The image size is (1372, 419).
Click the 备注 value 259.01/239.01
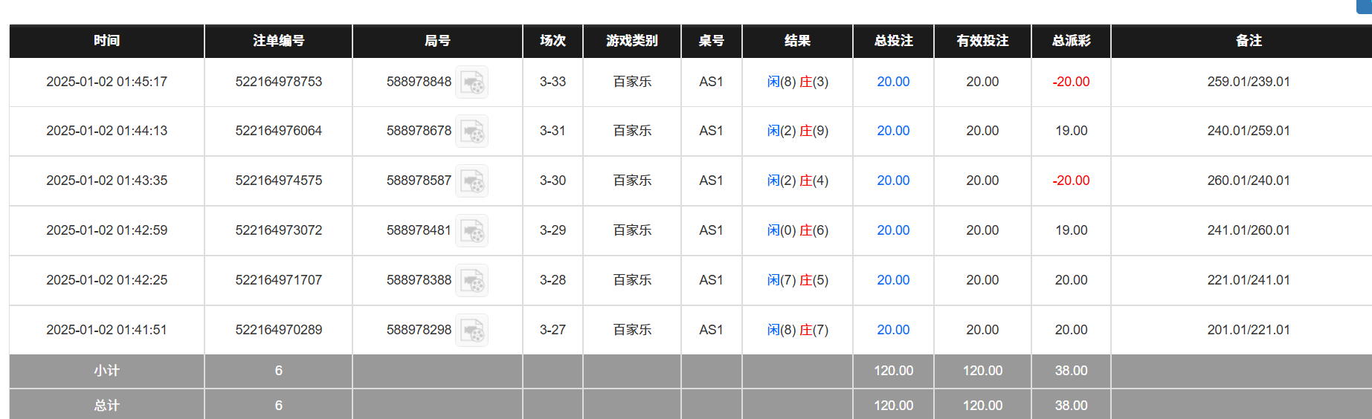pos(1248,82)
